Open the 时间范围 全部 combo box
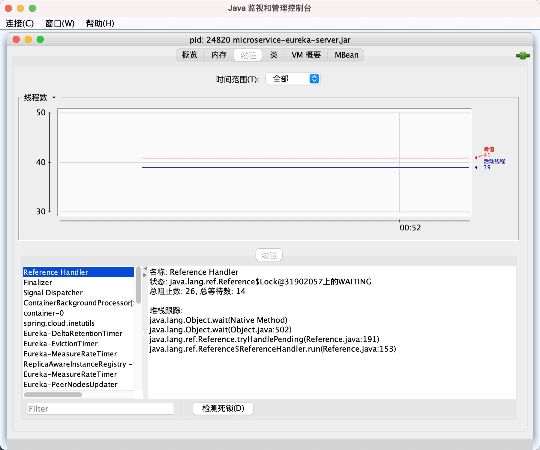 (293, 79)
